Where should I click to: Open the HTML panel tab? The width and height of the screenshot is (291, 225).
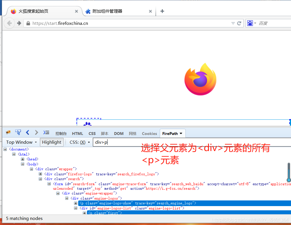pos(77,134)
